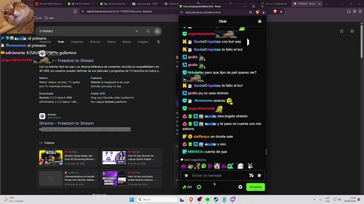
Task: Open the gift subs icon in Chat header
Action: 260,21
